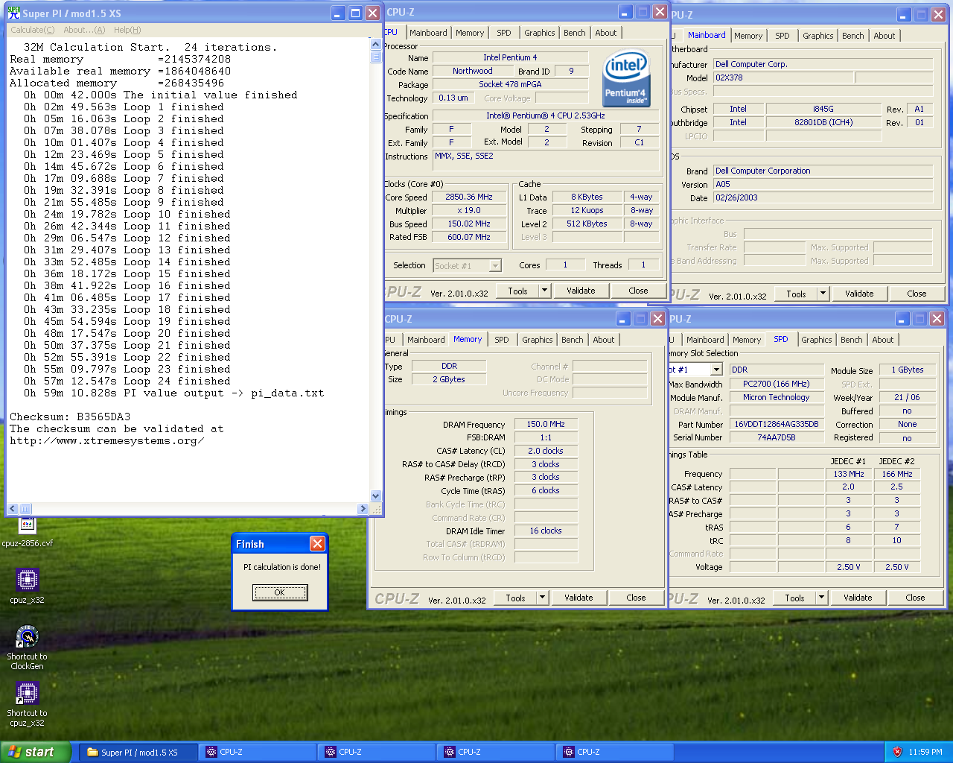Image resolution: width=953 pixels, height=763 pixels.
Task: Open Tools dropdown arrow in CPU-Z processor window
Action: tap(544, 291)
